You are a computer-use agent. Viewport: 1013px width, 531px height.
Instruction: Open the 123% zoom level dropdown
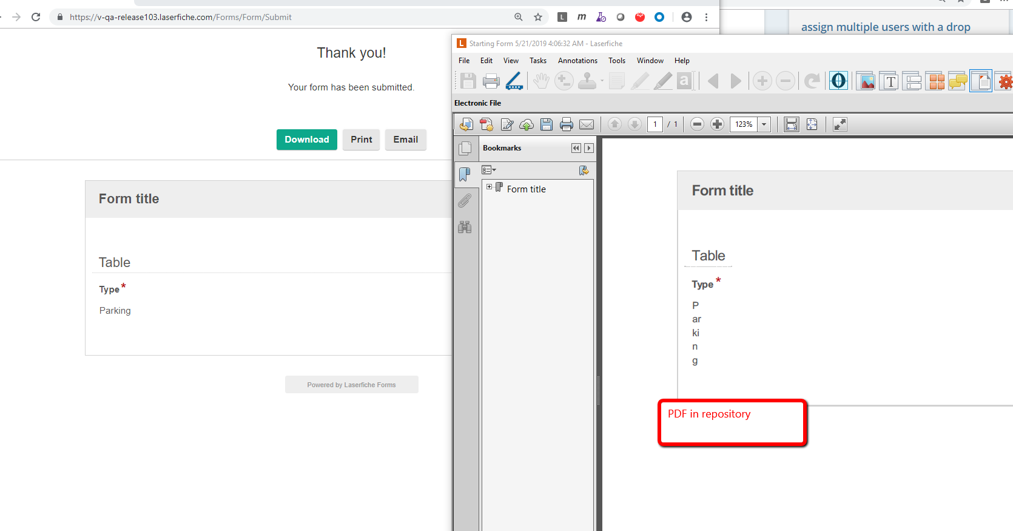point(764,124)
